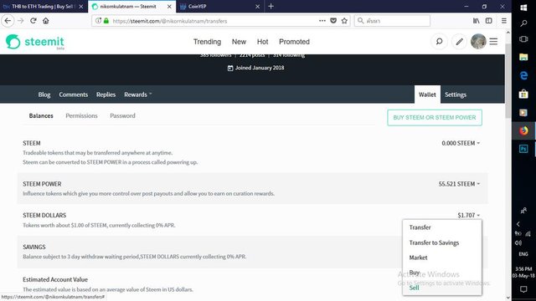Bookmark this page with the star icon

tap(344, 21)
